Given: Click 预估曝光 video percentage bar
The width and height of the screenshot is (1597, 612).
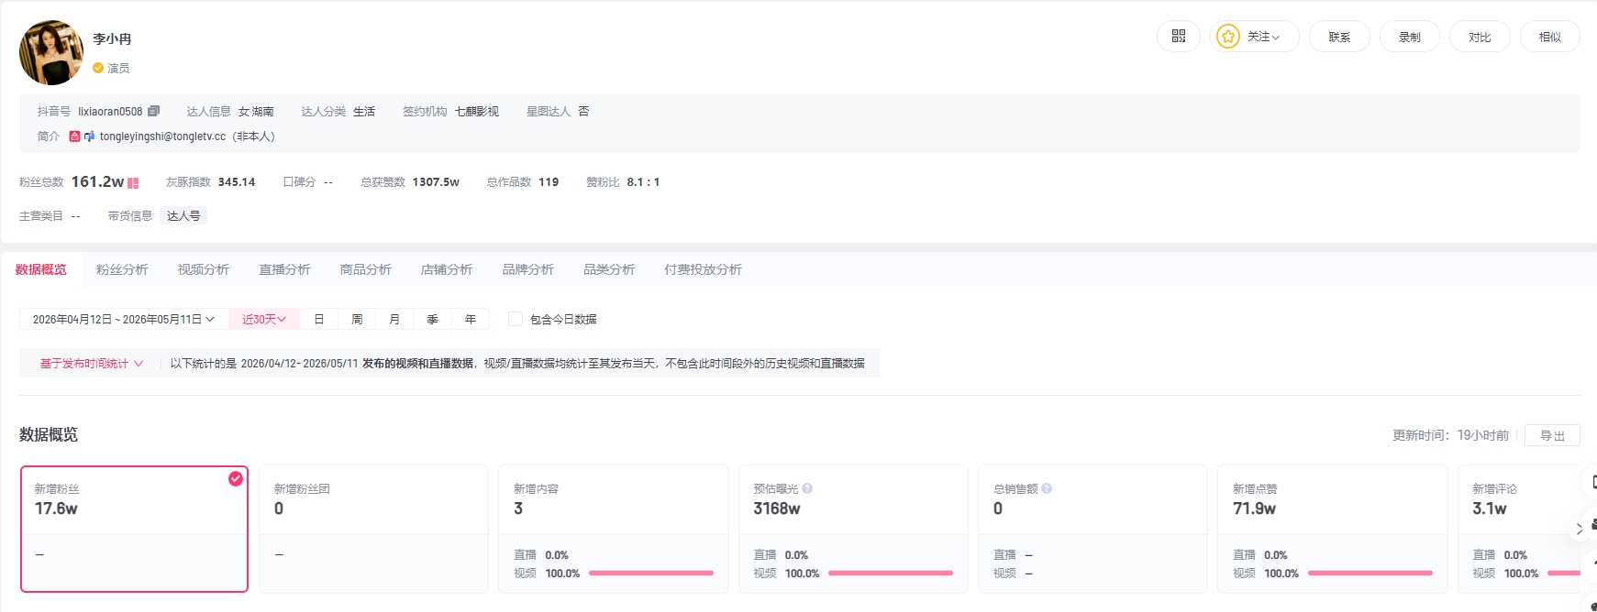Looking at the screenshot, I should point(891,574).
